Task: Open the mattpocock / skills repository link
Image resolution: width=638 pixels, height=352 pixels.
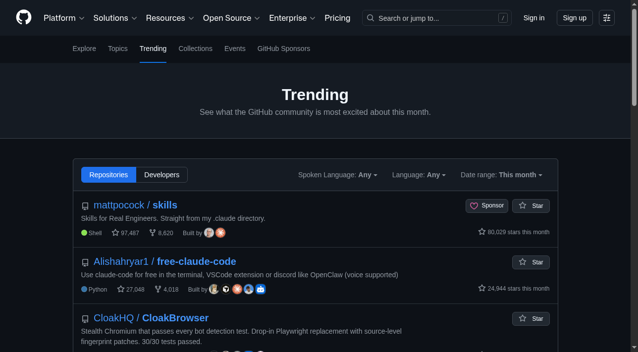Action: pyautogui.click(x=135, y=205)
